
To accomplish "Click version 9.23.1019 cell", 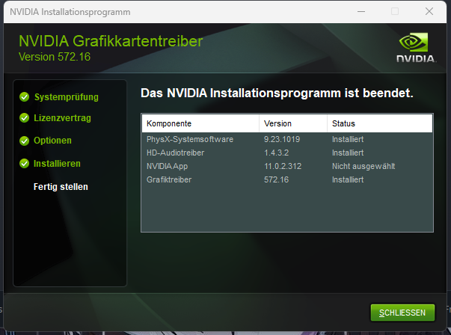I will pos(282,139).
